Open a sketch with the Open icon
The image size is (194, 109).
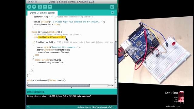pos(45,7)
